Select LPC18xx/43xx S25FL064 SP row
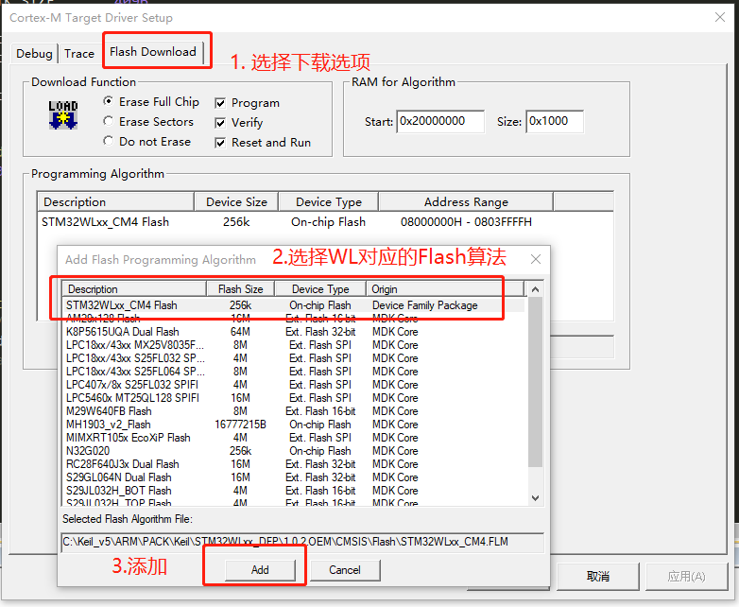739x607 pixels. [293, 372]
